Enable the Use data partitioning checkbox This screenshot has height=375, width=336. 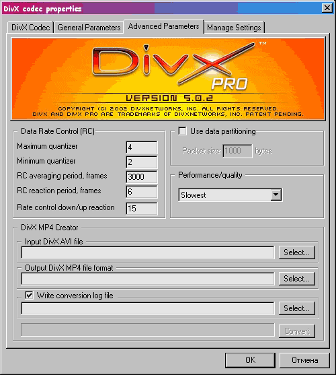click(x=183, y=131)
